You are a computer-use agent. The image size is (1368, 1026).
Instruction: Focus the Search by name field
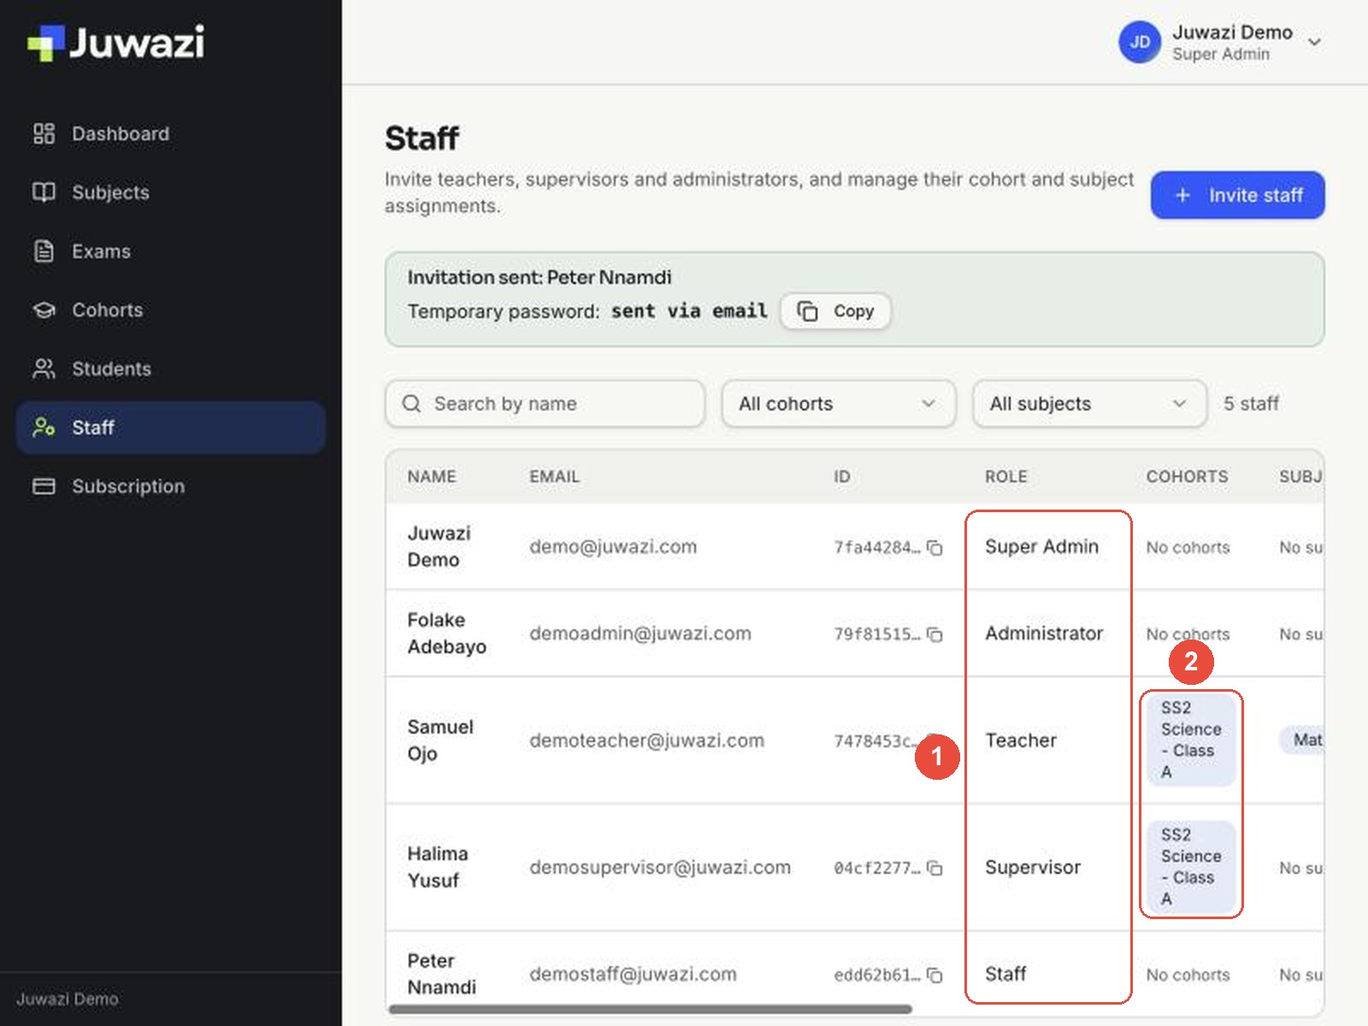(x=545, y=404)
